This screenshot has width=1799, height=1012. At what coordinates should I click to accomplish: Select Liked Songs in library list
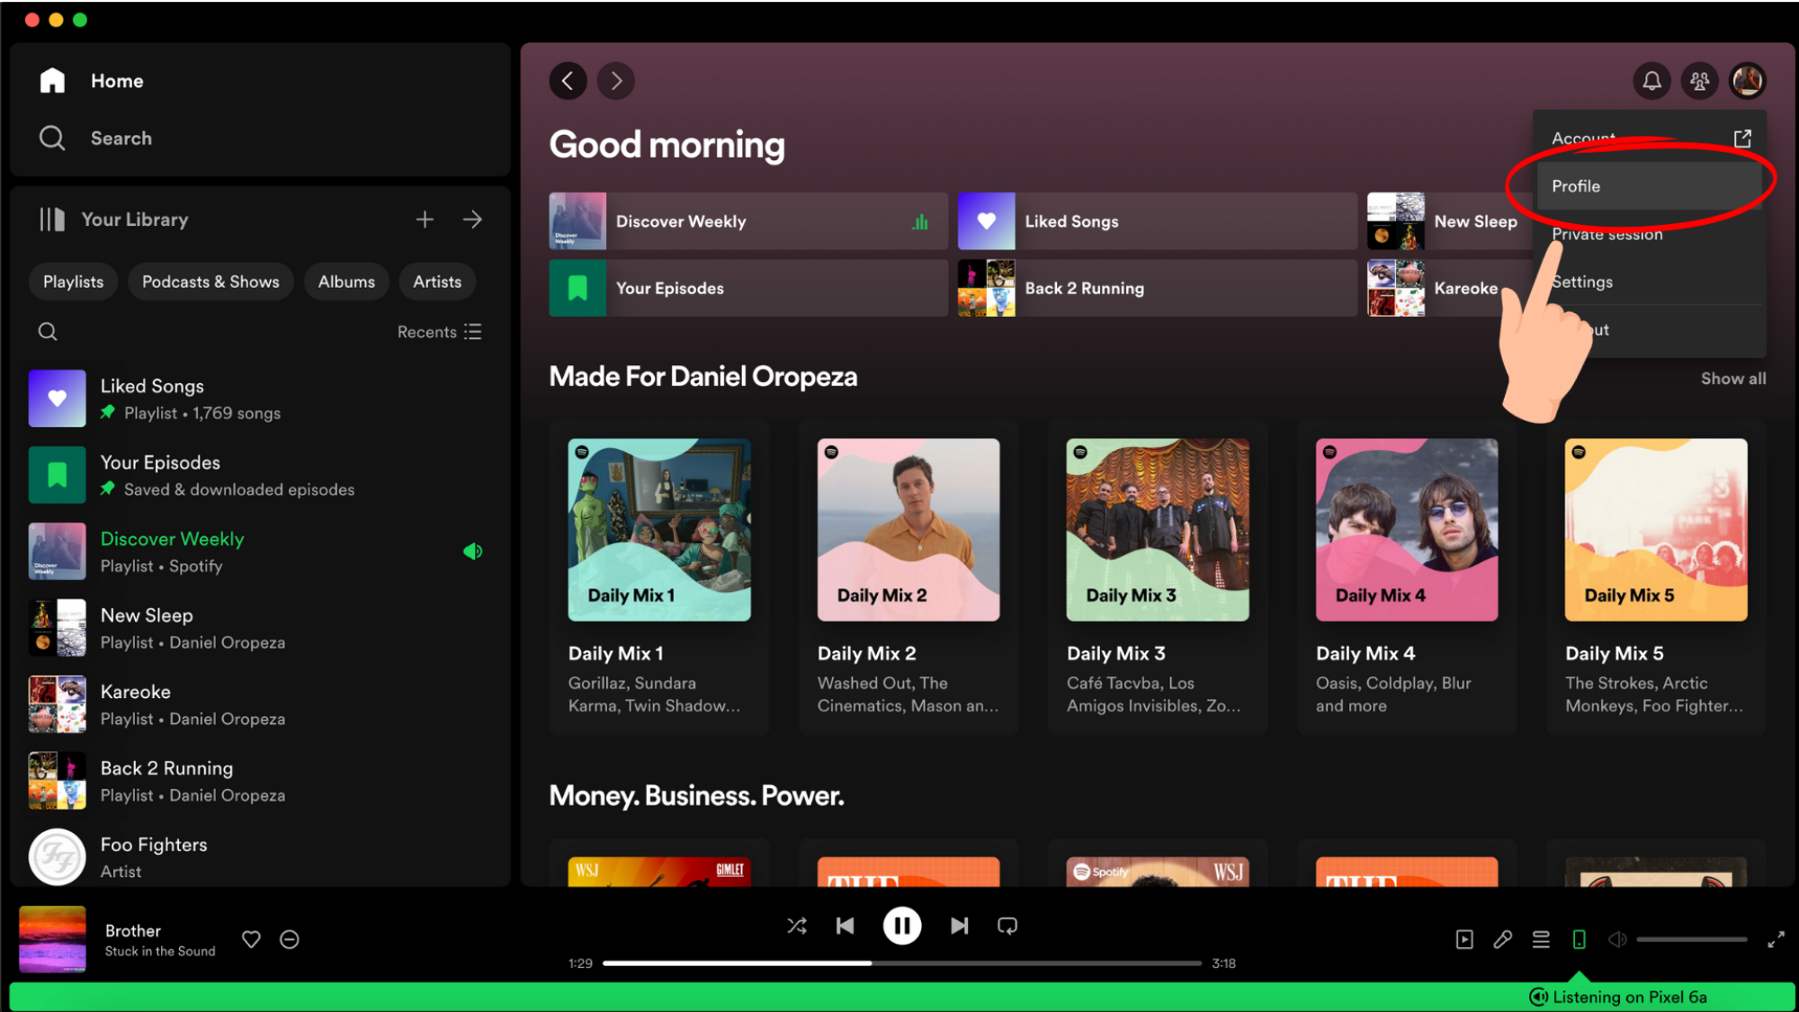point(259,399)
